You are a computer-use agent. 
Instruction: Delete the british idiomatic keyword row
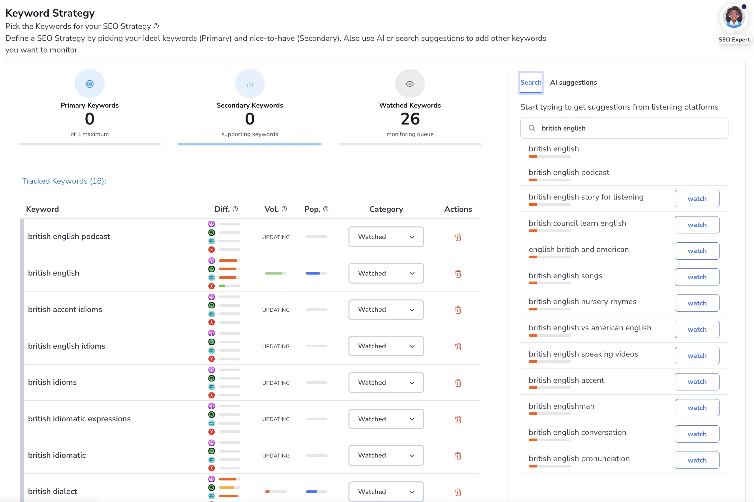click(x=458, y=456)
